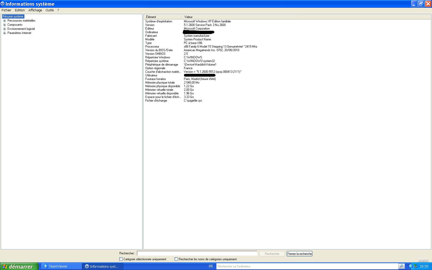Image resolution: width=432 pixels, height=270 pixels.
Task: Open the ? help menu
Action: [58, 10]
